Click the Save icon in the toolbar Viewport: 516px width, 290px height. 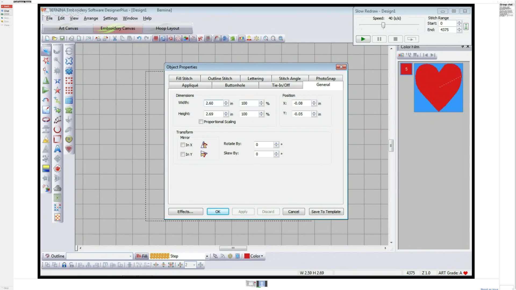point(63,38)
